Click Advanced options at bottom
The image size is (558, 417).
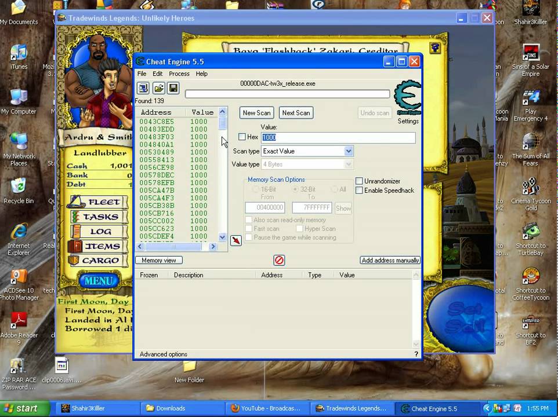(x=164, y=354)
